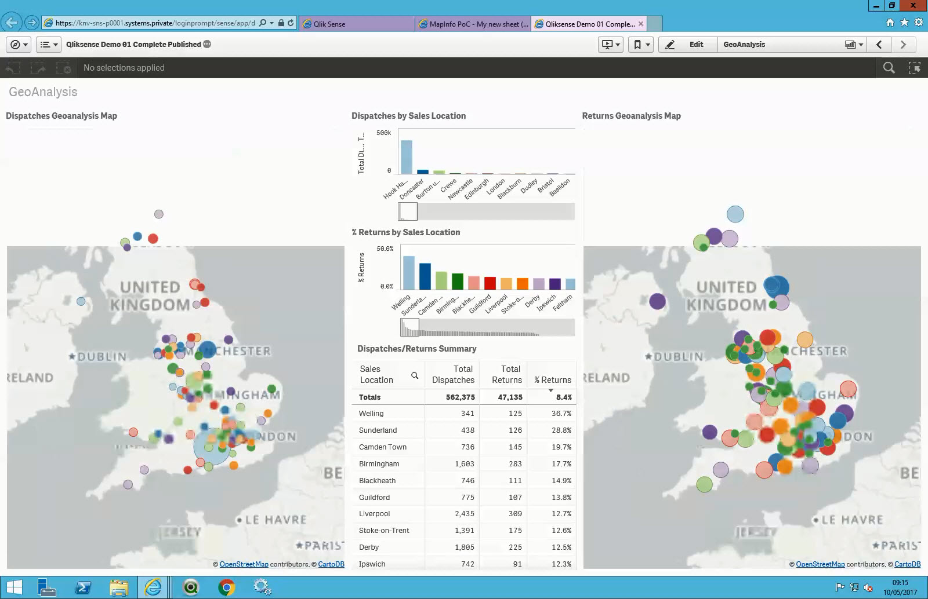The height and width of the screenshot is (599, 928).
Task: Click the Returns Geoanalysis Map title
Action: click(x=632, y=116)
